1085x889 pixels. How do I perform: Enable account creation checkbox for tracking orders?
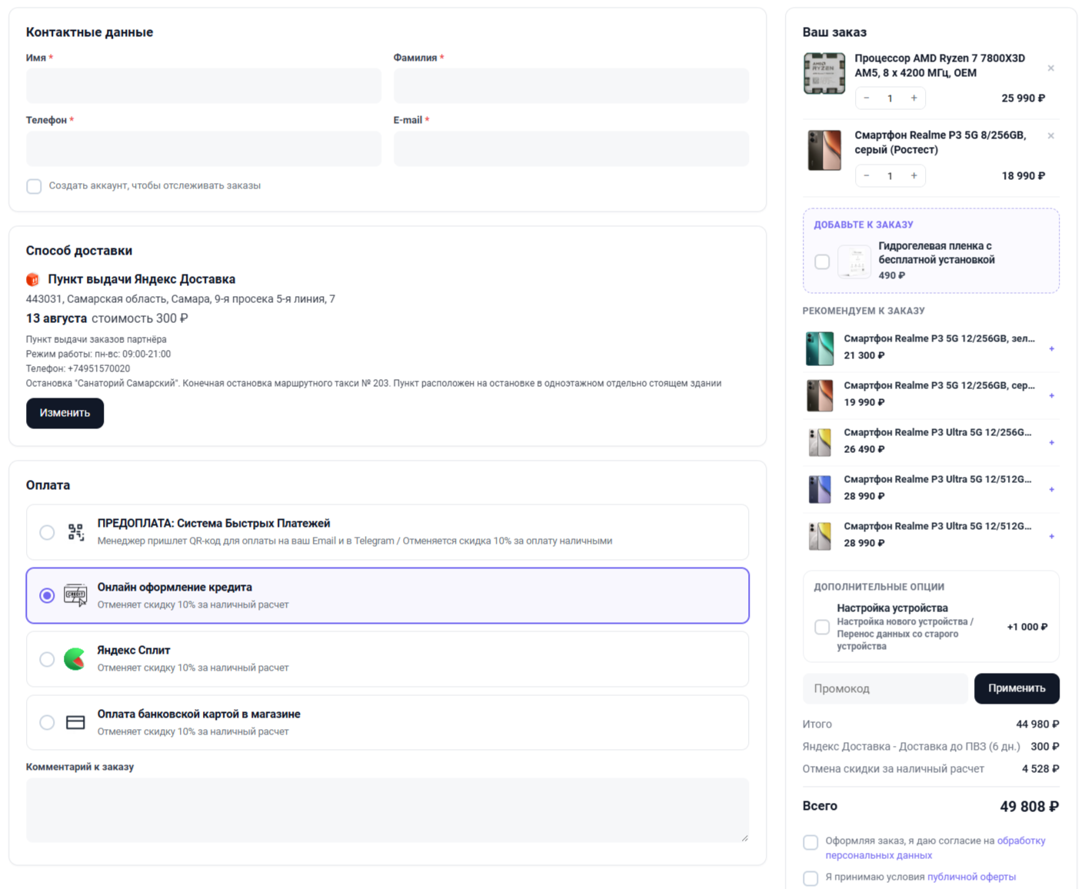[x=34, y=186]
